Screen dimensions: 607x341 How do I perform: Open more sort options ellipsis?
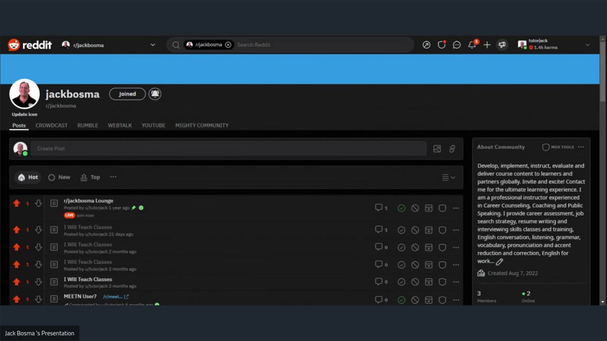113,177
